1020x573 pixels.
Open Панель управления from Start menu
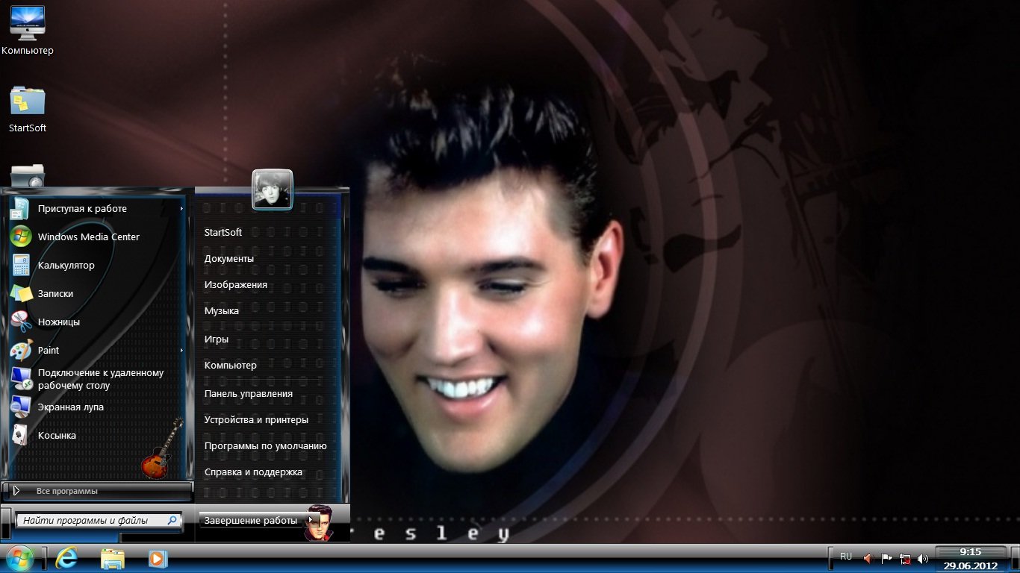[x=248, y=394]
